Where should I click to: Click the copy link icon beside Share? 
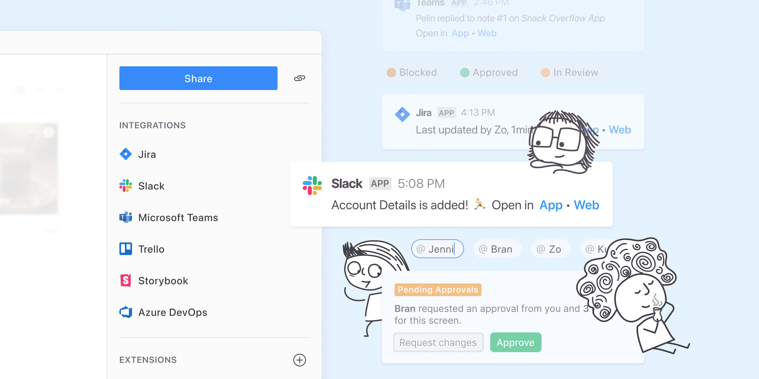(299, 78)
